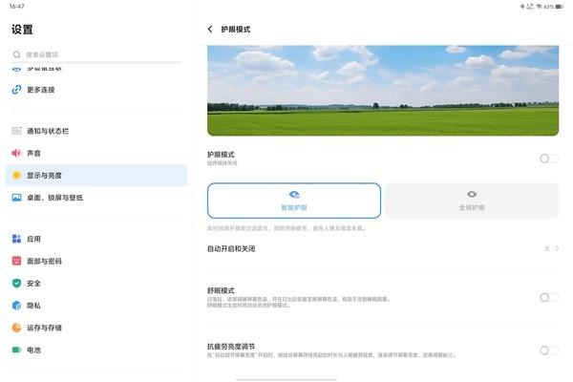Click the battery indicator in status bar
The width and height of the screenshot is (573, 382).
[x=560, y=7]
